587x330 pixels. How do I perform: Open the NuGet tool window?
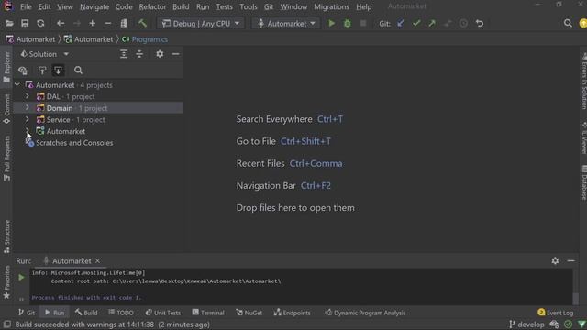pyautogui.click(x=249, y=313)
